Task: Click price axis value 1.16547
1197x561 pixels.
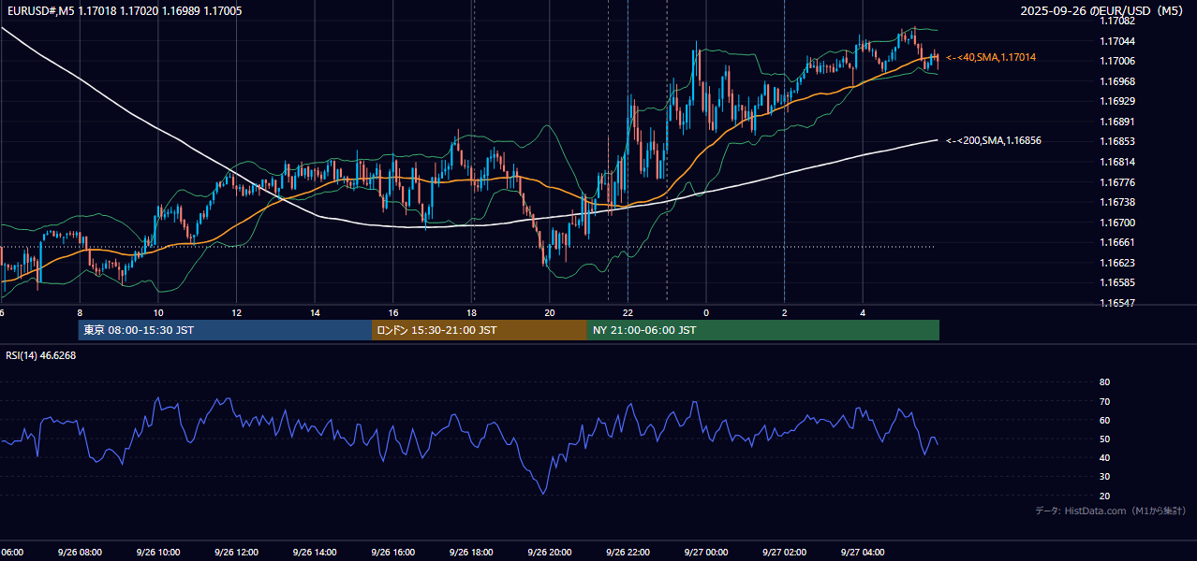Action: pos(1118,304)
